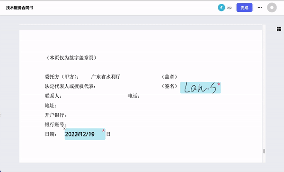284x172 pixels.
Task: Click the label 电话:
Action: tap(134, 96)
